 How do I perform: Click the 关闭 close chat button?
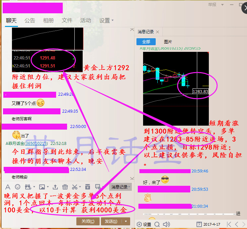tap(88, 221)
